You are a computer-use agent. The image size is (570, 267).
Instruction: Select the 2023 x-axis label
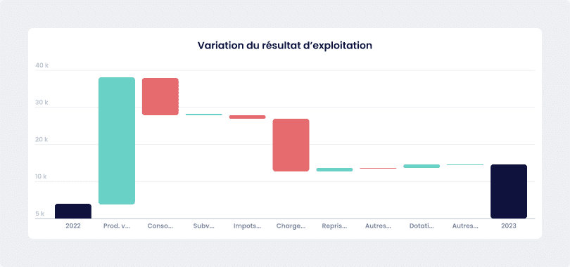[x=509, y=226]
